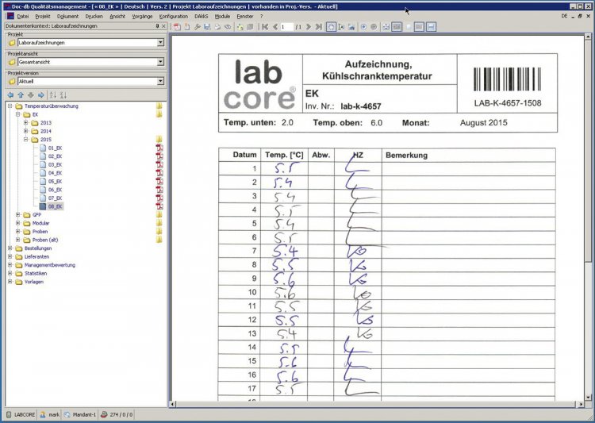
Task: Click the LABCORE status bar entry
Action: coord(21,414)
